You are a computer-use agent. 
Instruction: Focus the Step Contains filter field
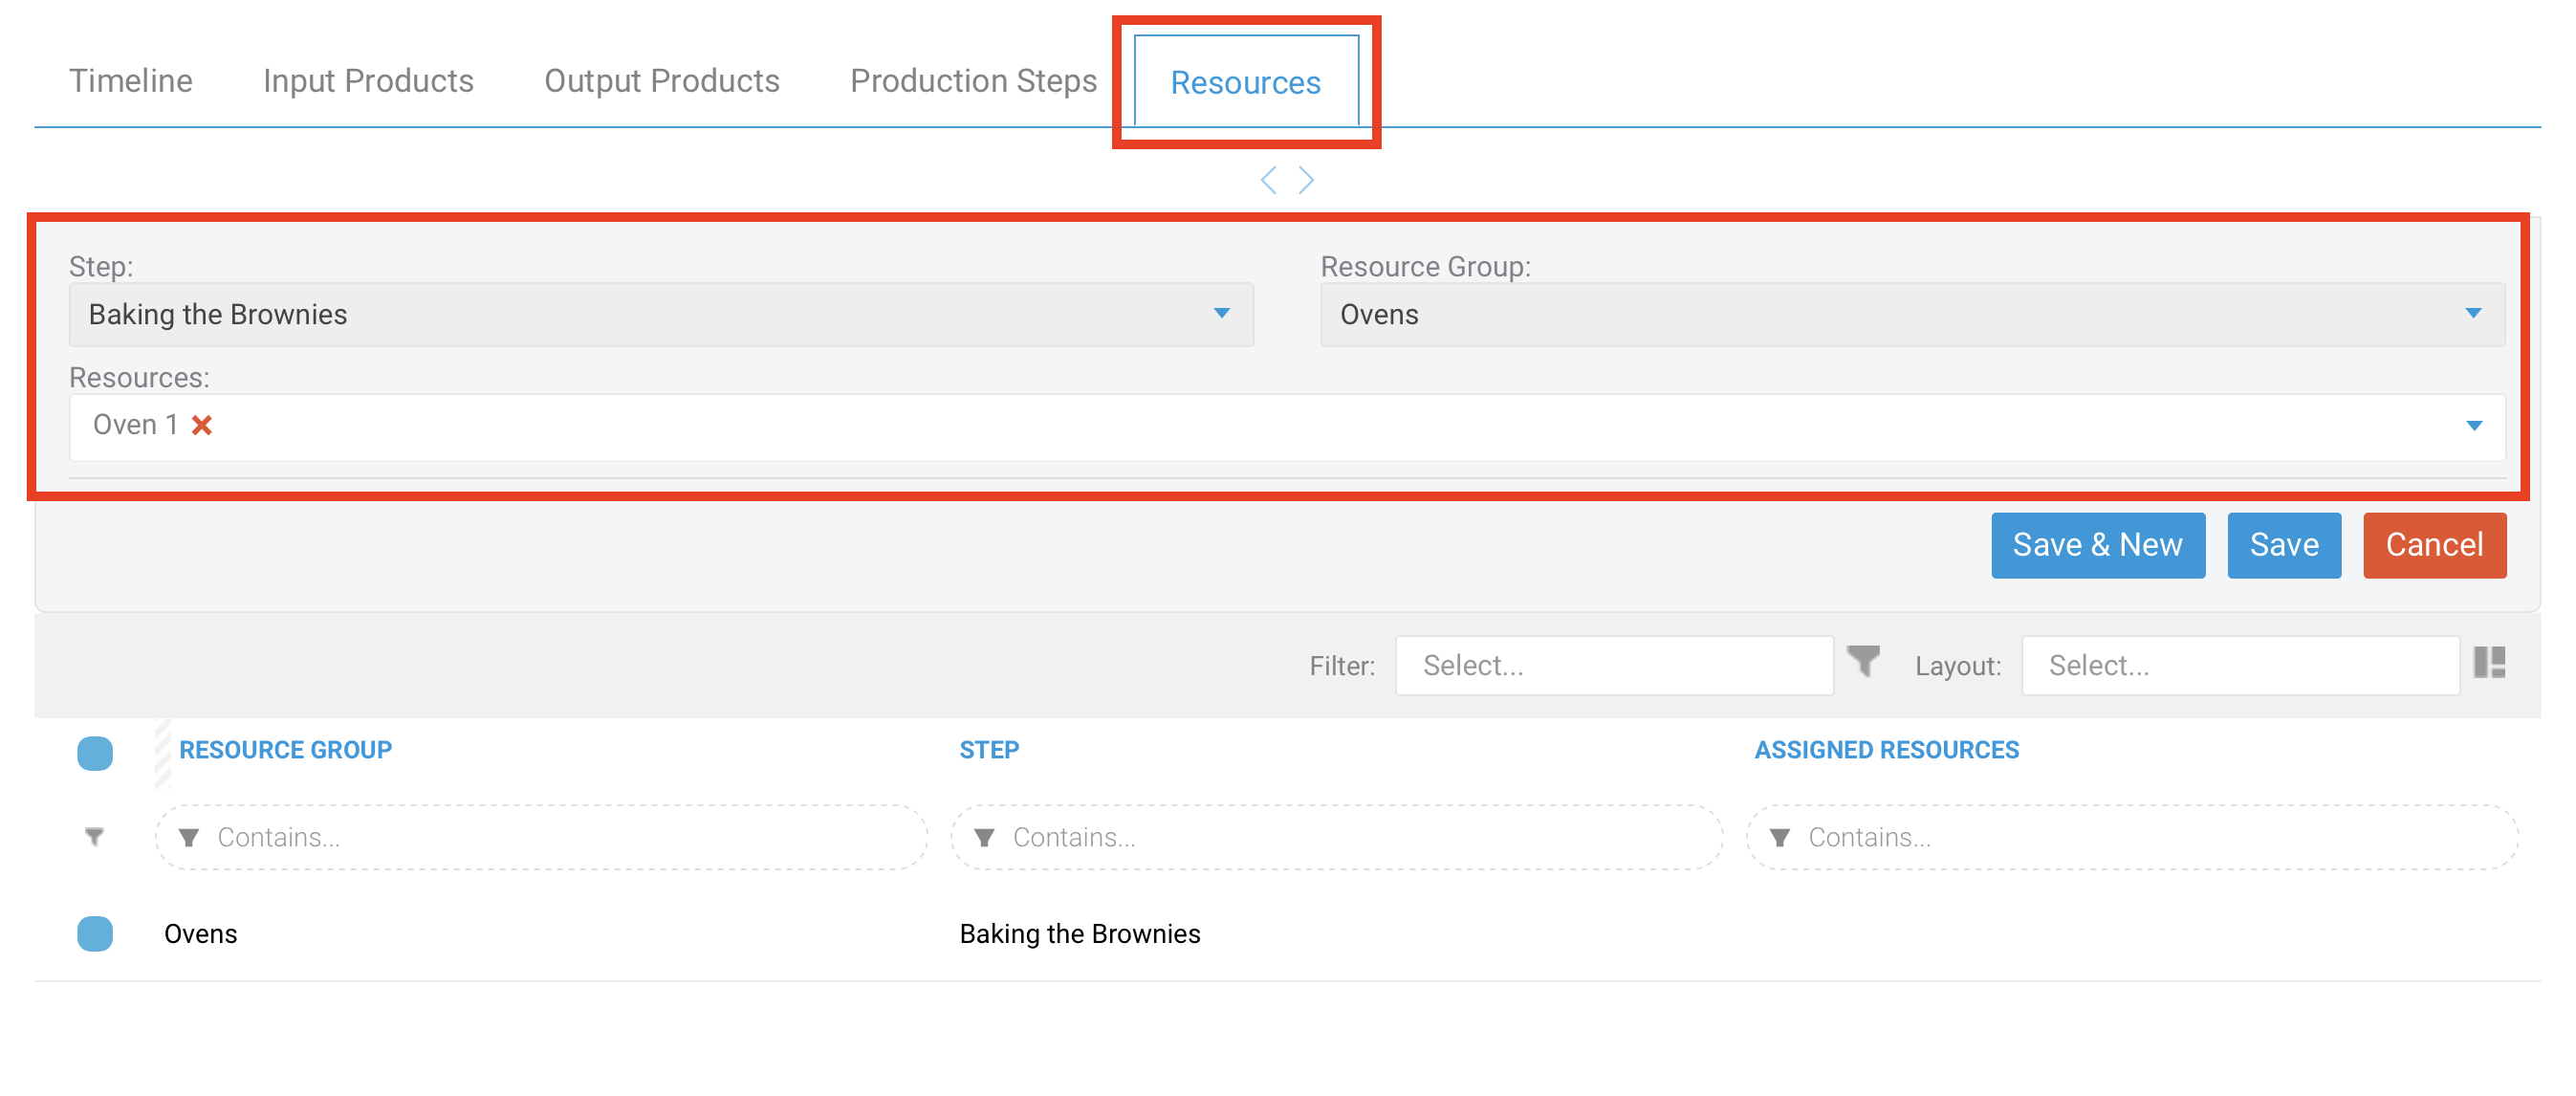pos(1336,837)
